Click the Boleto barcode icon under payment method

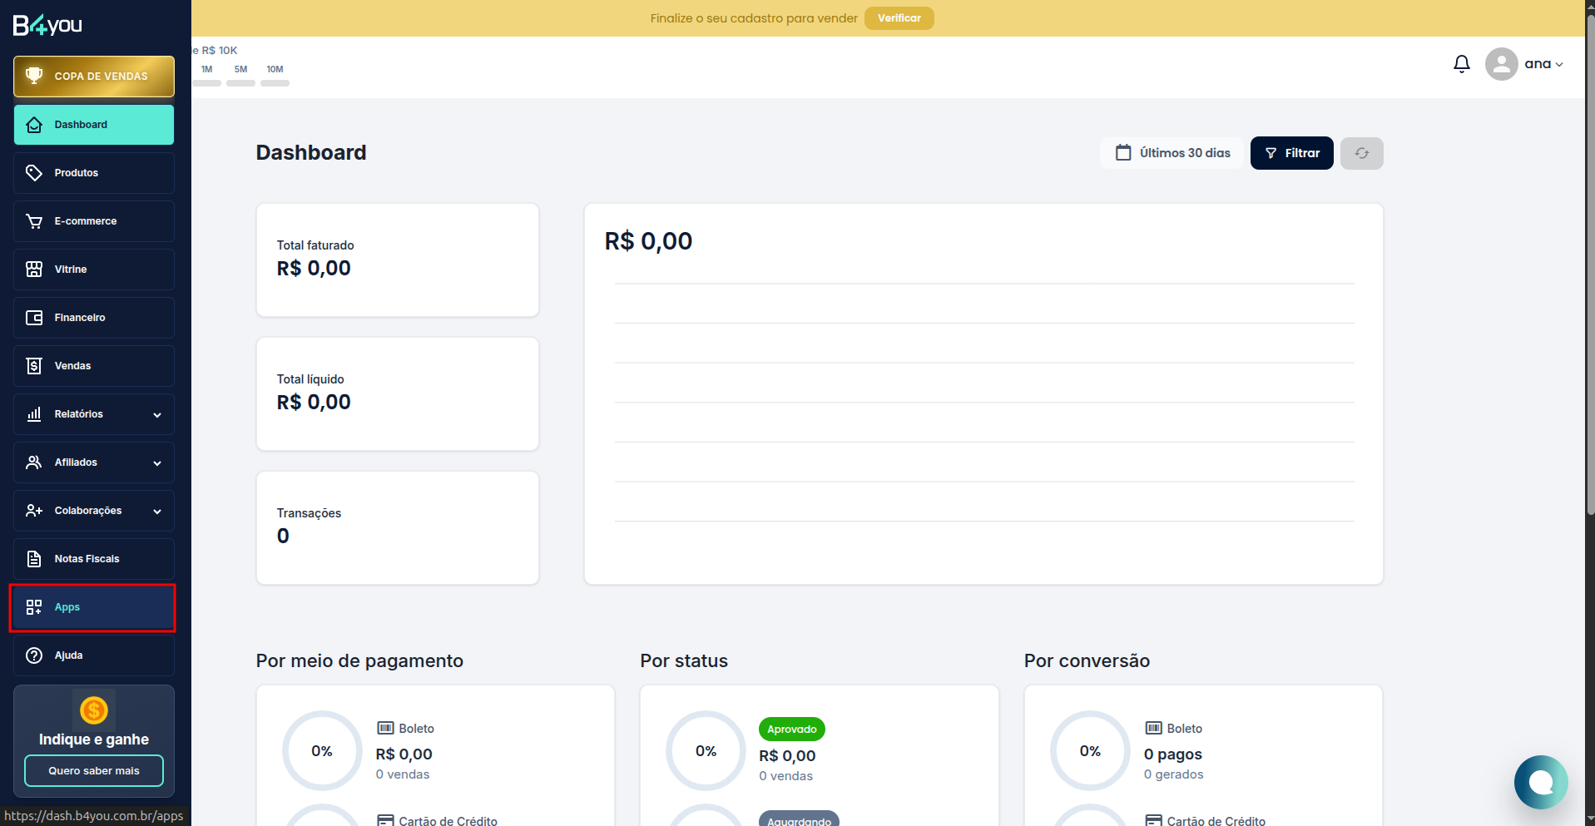pyautogui.click(x=385, y=729)
